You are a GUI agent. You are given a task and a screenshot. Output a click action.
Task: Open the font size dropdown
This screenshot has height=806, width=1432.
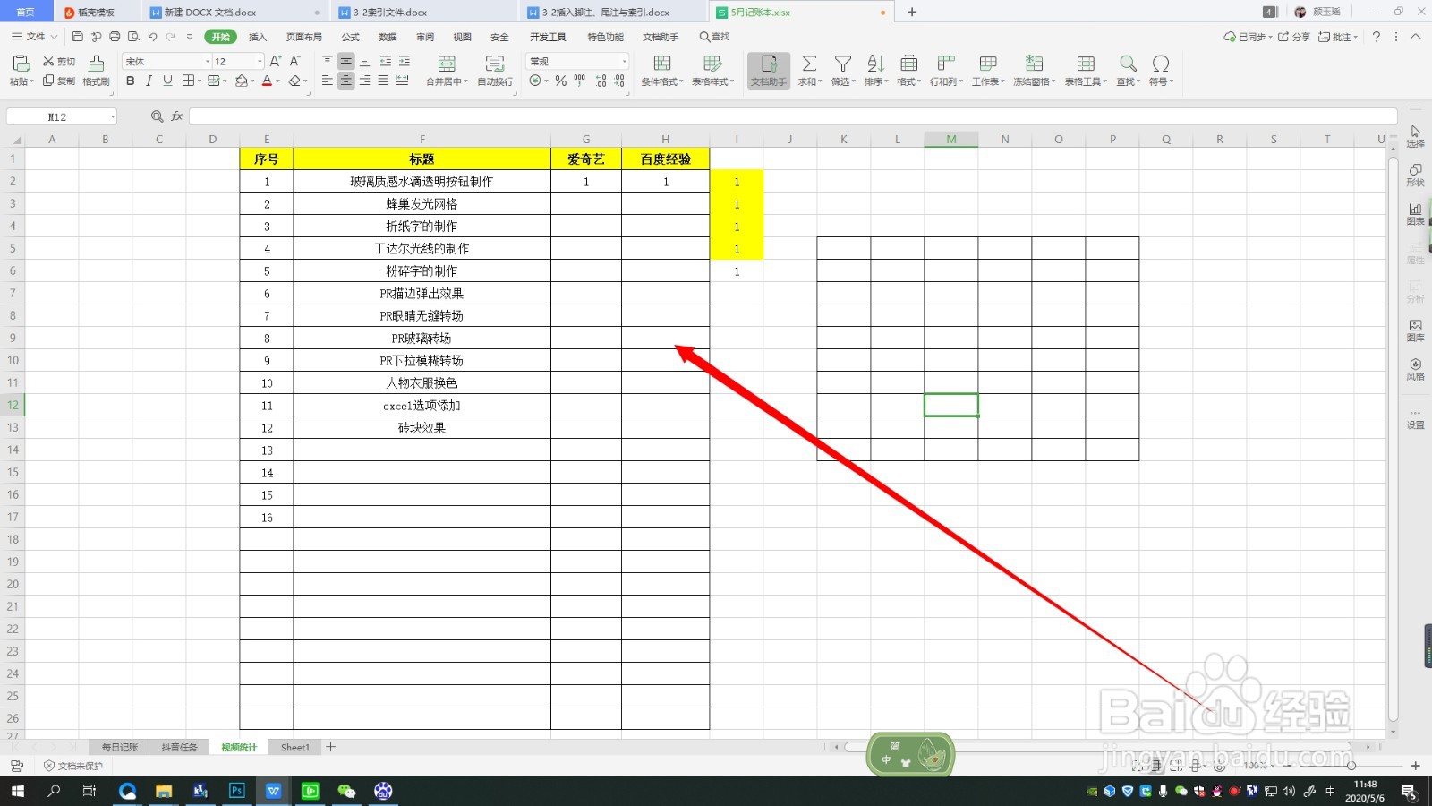pyautogui.click(x=260, y=62)
